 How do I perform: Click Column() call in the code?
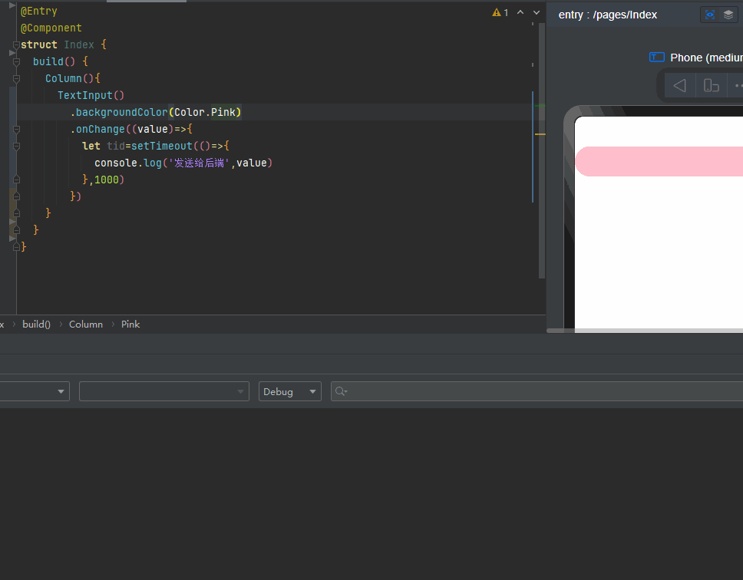point(70,78)
